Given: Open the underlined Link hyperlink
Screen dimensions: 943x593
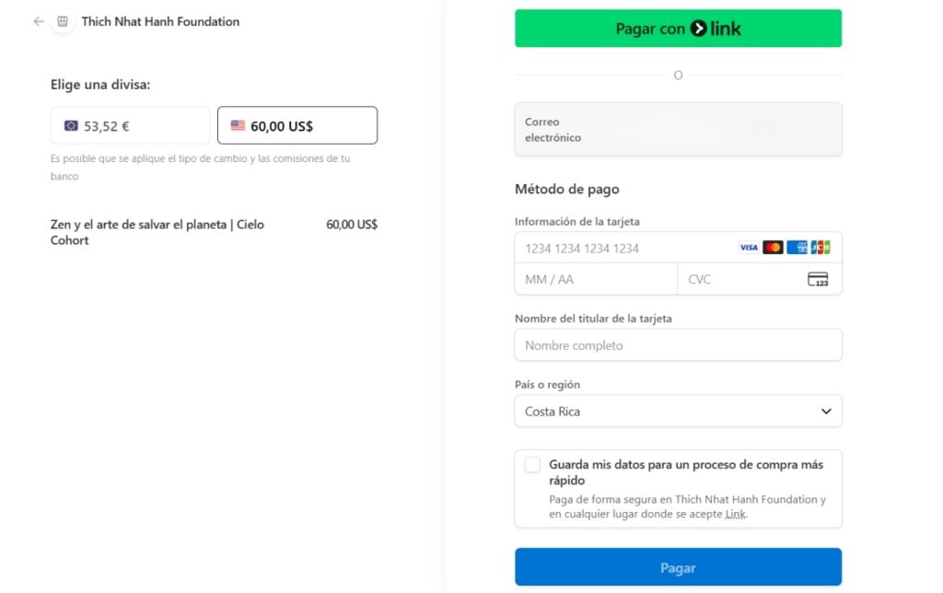Looking at the screenshot, I should [x=735, y=514].
